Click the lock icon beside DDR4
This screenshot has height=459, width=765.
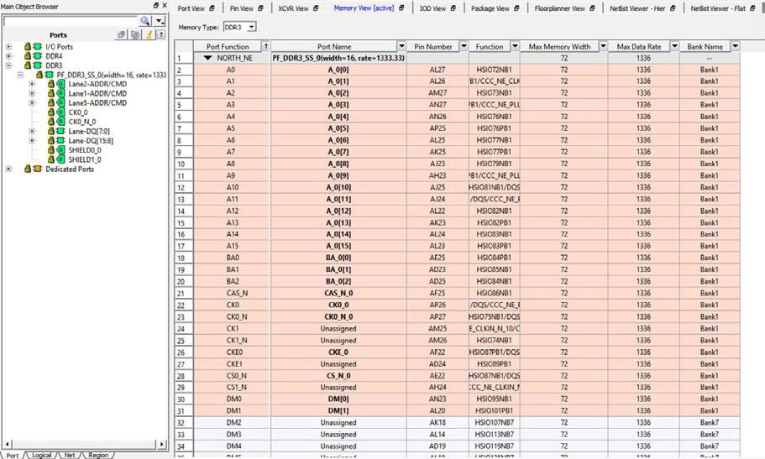[x=28, y=56]
